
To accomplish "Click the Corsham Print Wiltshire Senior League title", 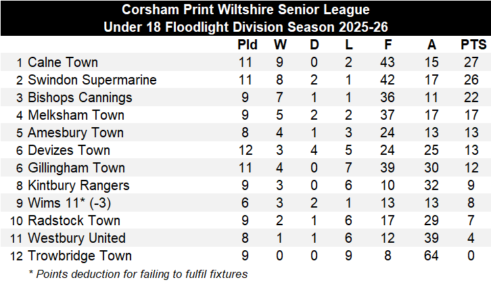I will [x=245, y=10].
